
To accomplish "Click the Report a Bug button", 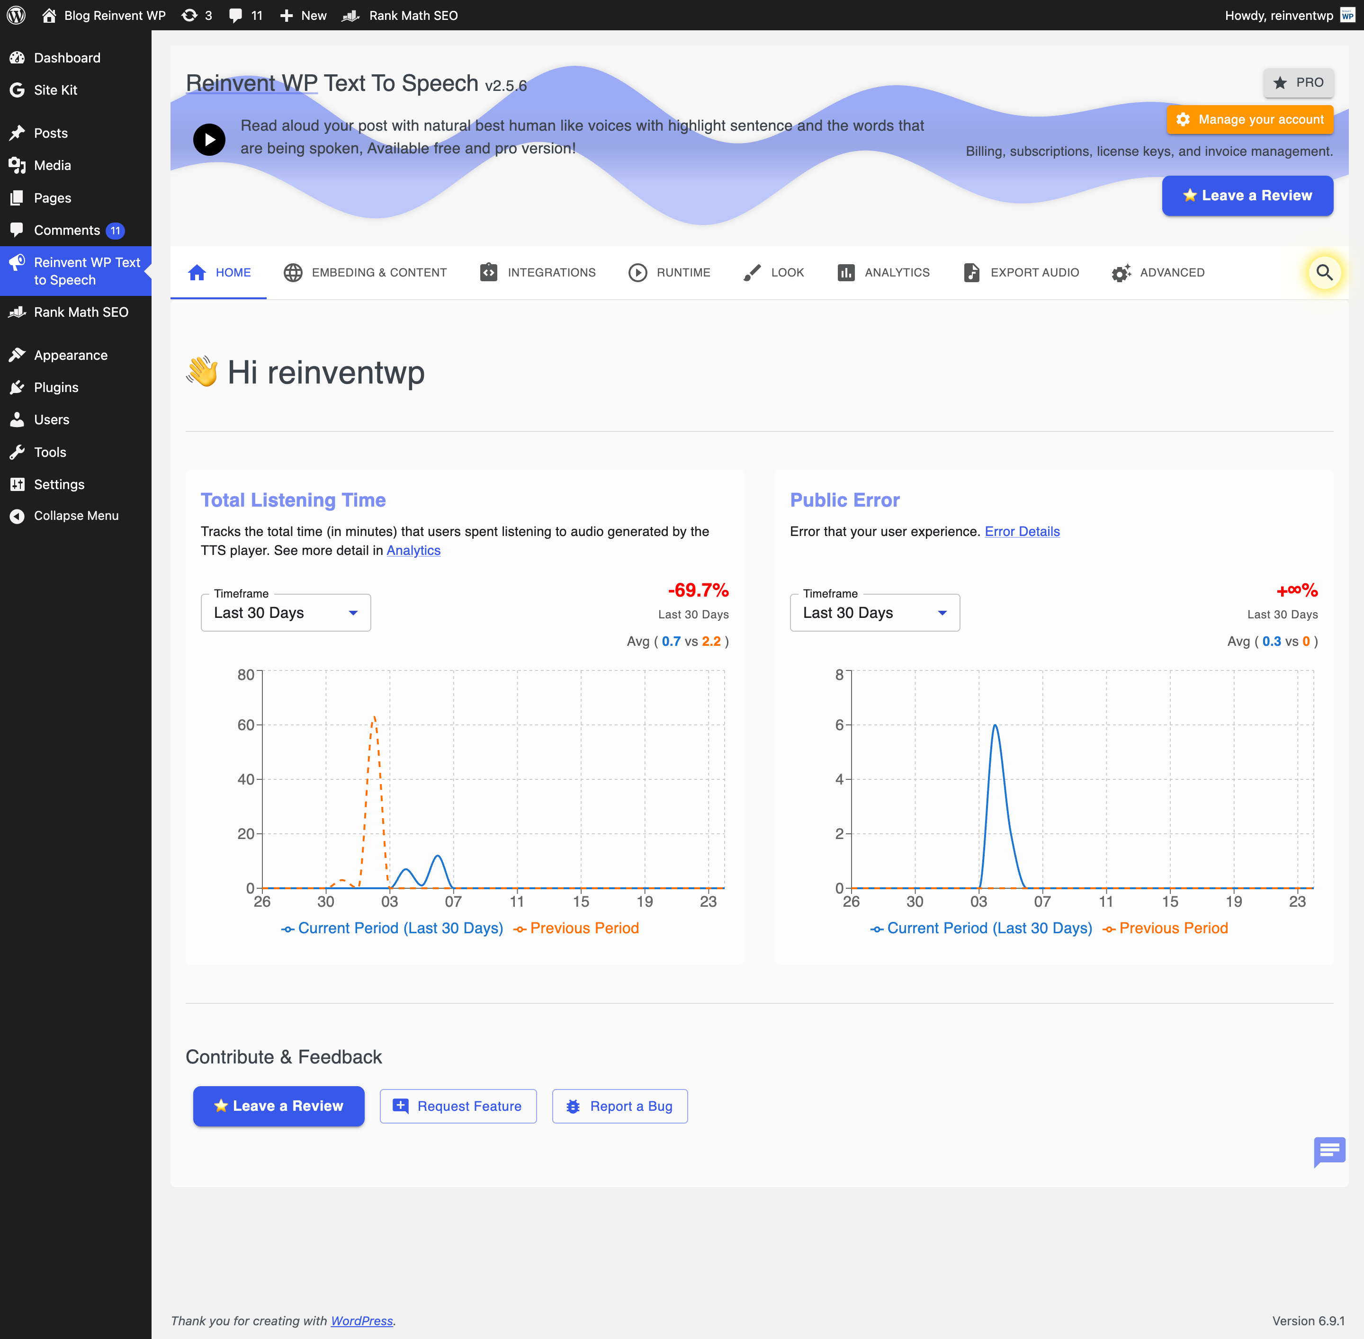I will click(x=619, y=1106).
